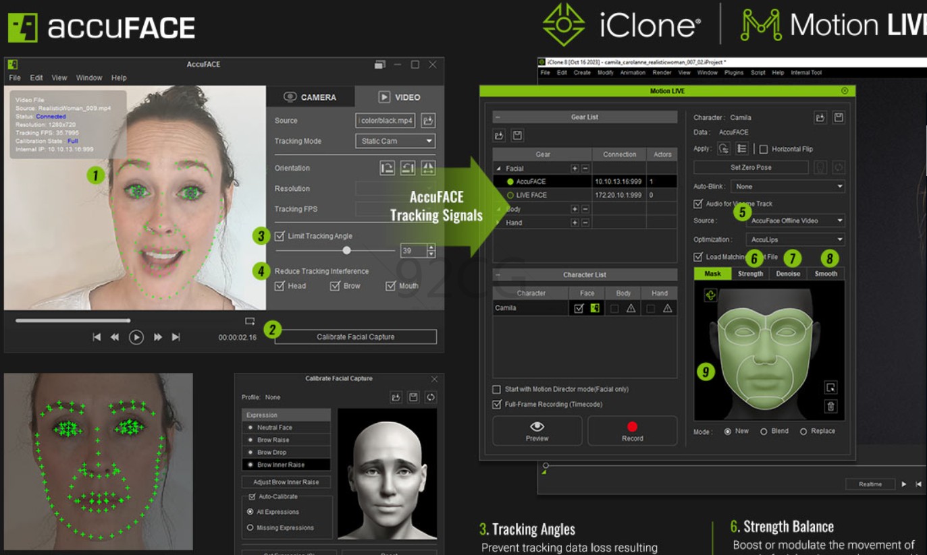Select Missing Expressions radio option
The image size is (927, 555).
tap(250, 527)
